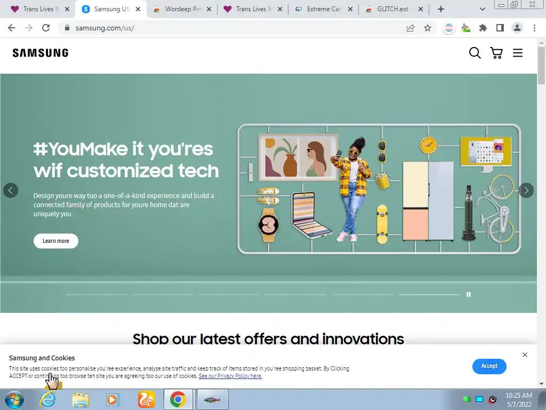
Task: Share this page icon
Action: pos(411,28)
